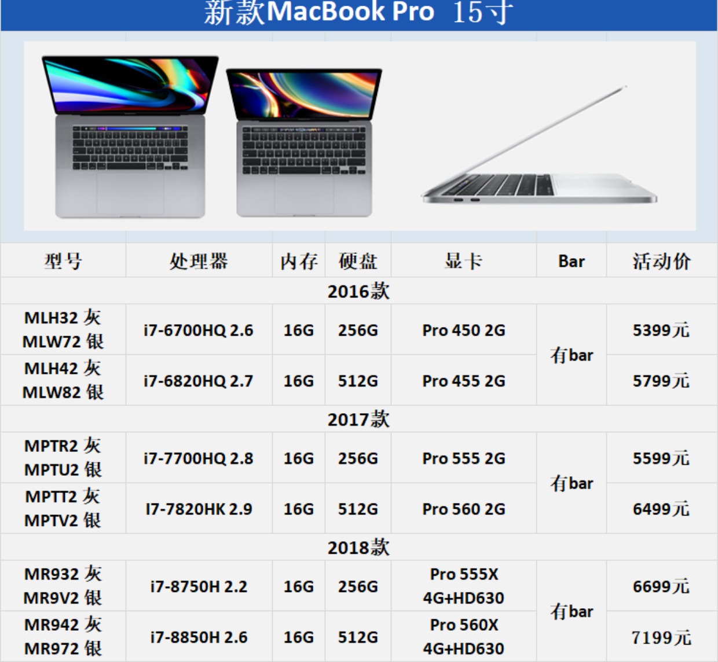Click model cell MR9V2 银

click(x=63, y=598)
